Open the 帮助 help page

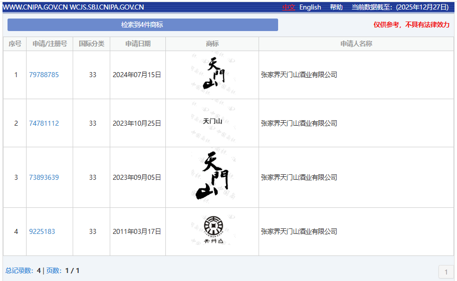pyautogui.click(x=336, y=7)
